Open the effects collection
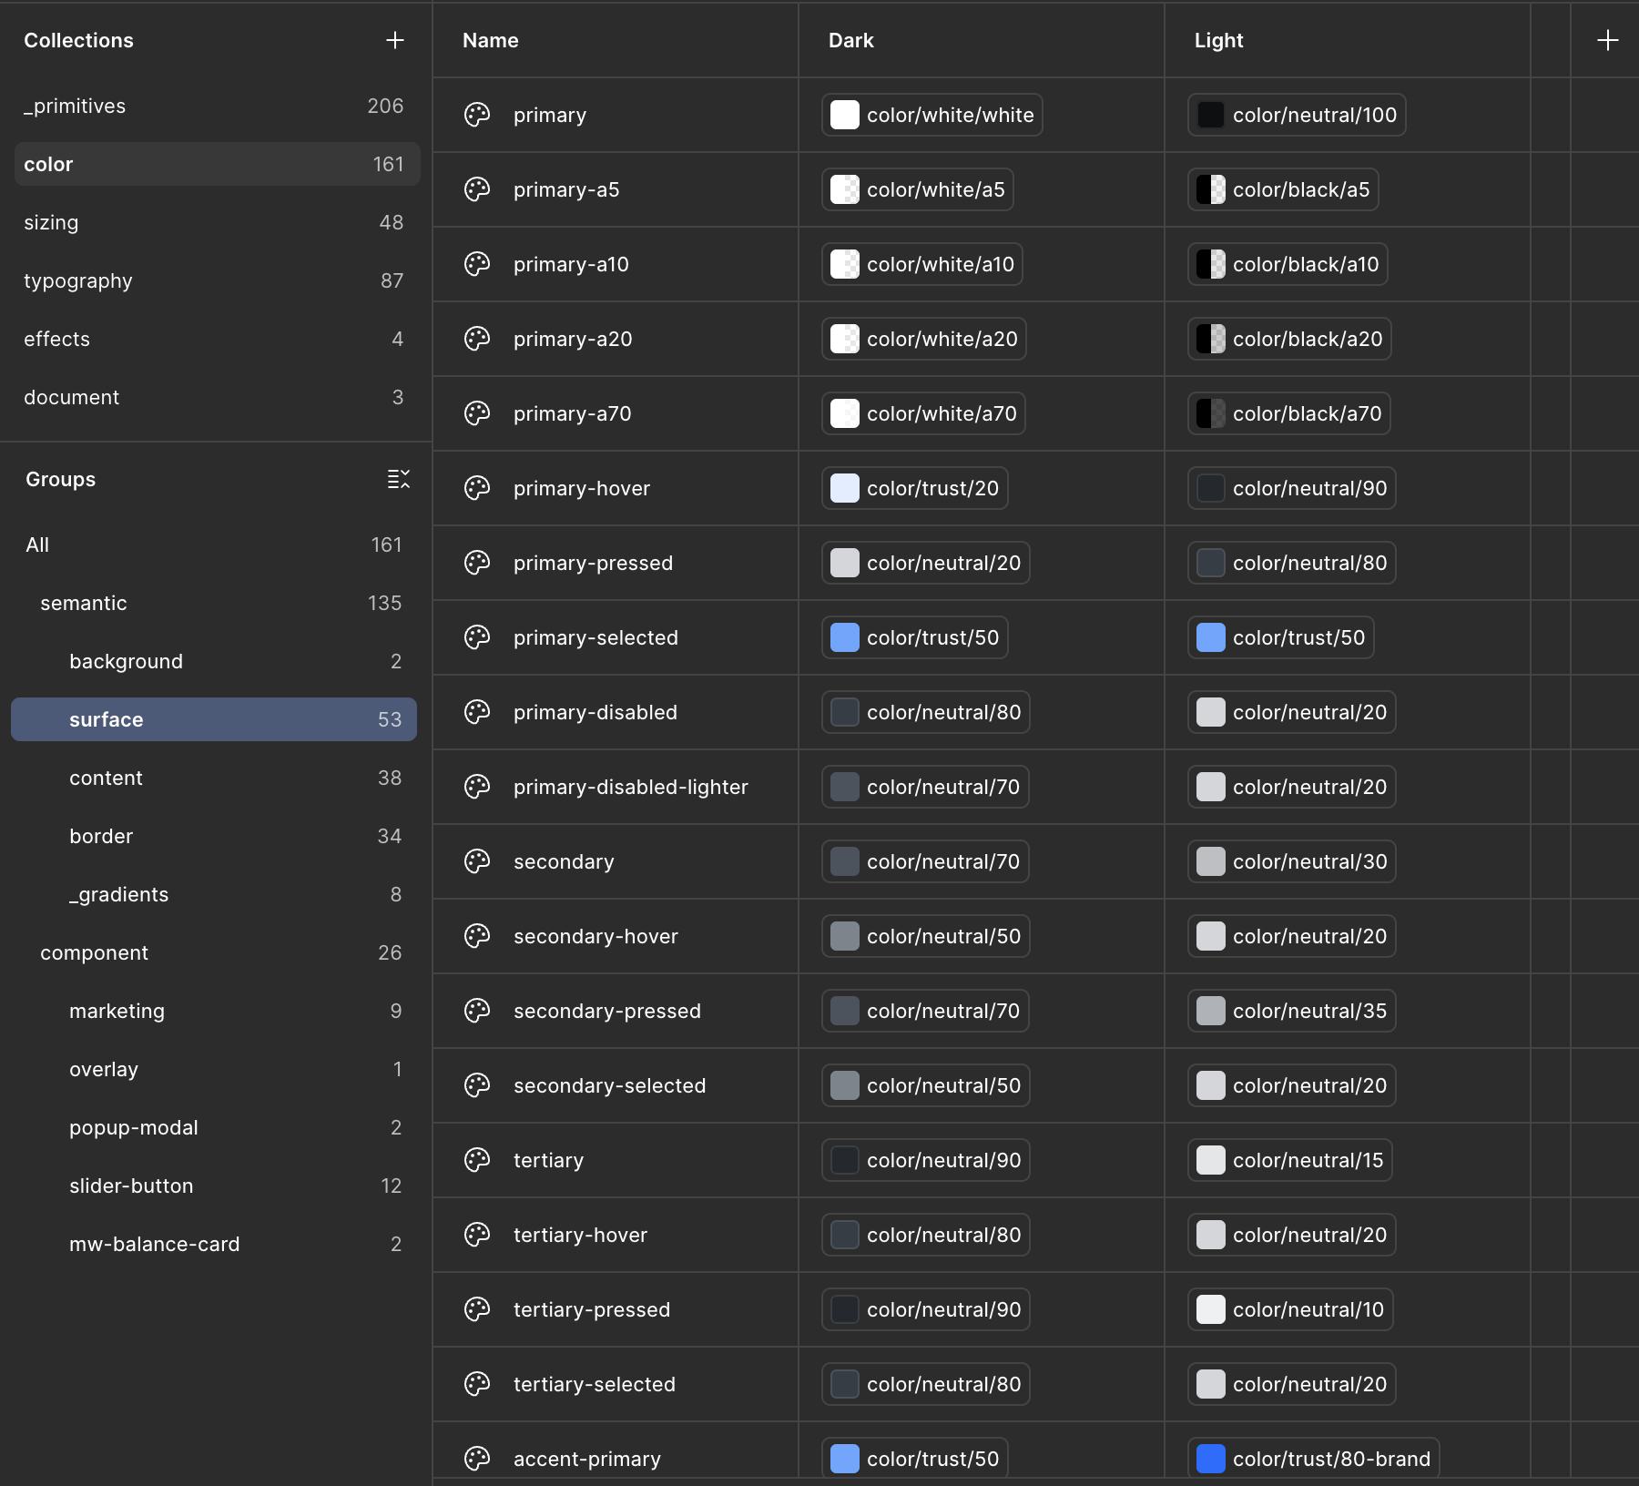Screen dimensions: 1639x1486 217,339
